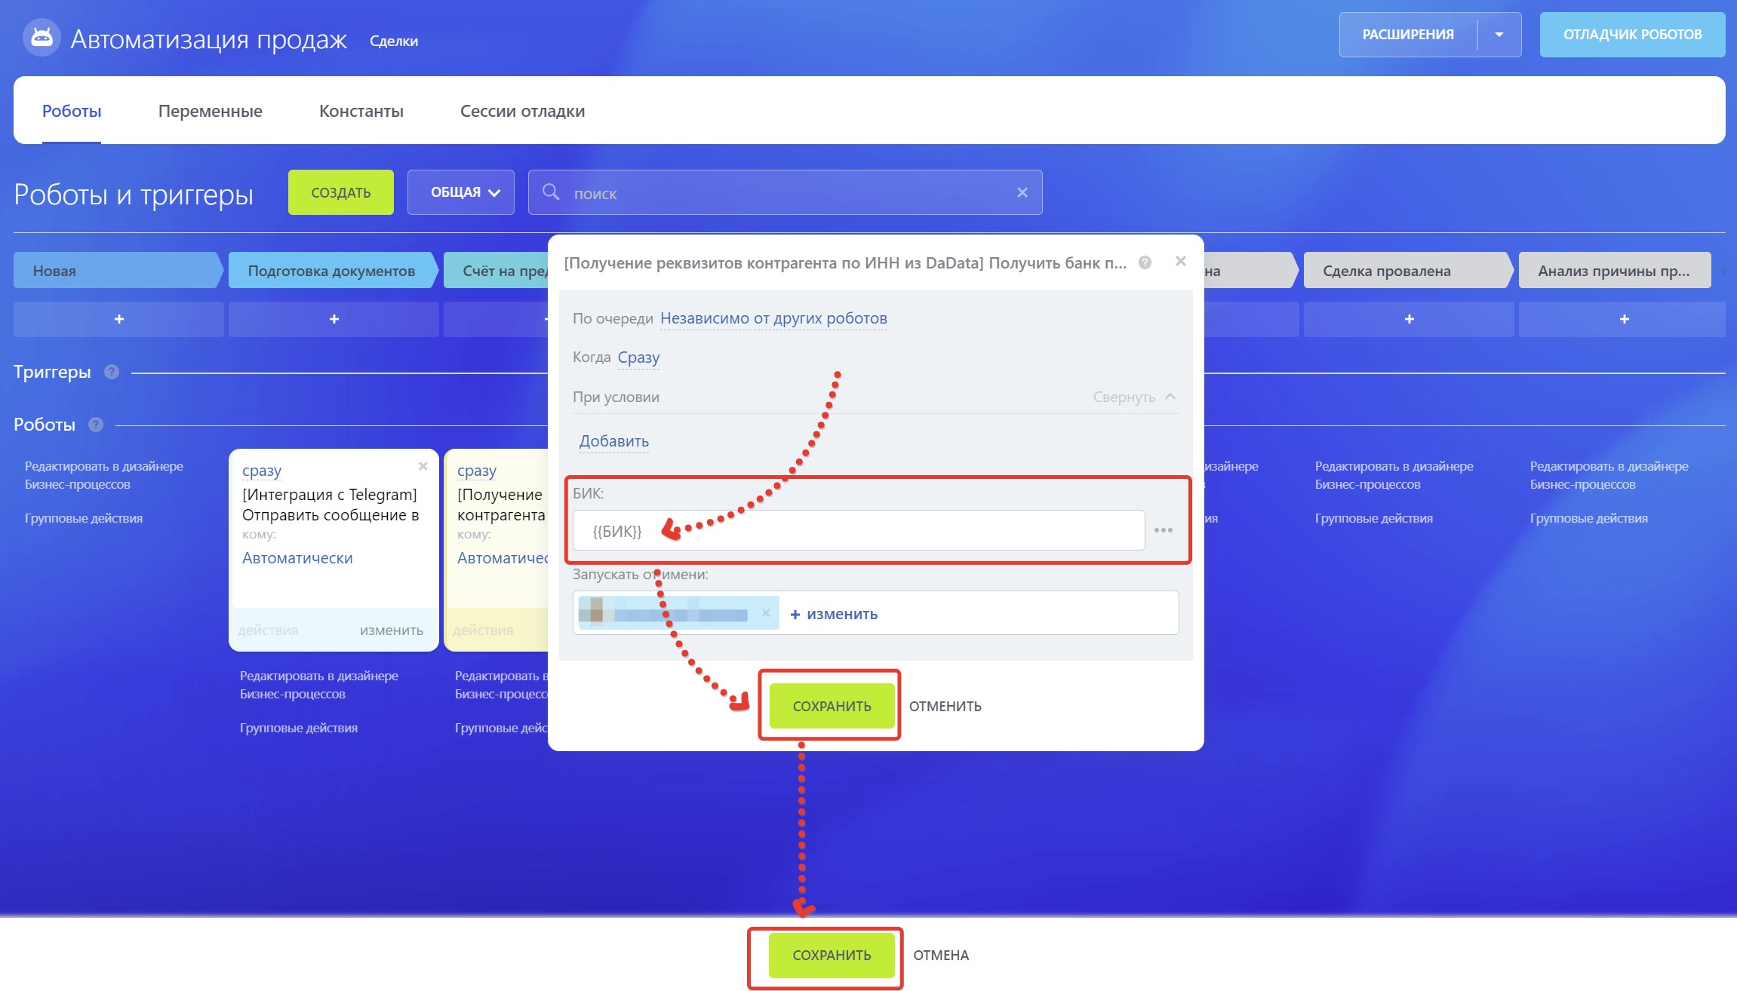
Task: Open queue option Независимо от других роботов
Action: [x=773, y=318]
